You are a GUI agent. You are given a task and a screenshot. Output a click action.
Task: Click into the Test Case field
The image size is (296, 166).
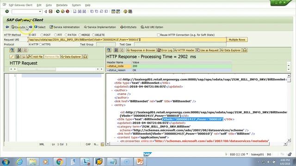click(180, 45)
